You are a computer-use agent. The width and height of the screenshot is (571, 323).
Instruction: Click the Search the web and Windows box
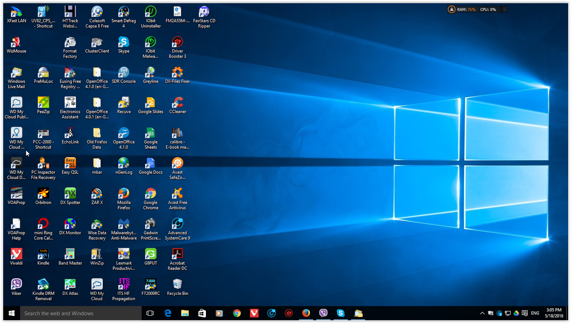[x=81, y=313]
